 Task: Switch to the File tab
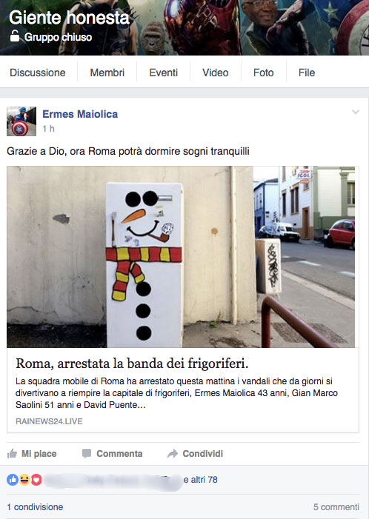point(307,73)
